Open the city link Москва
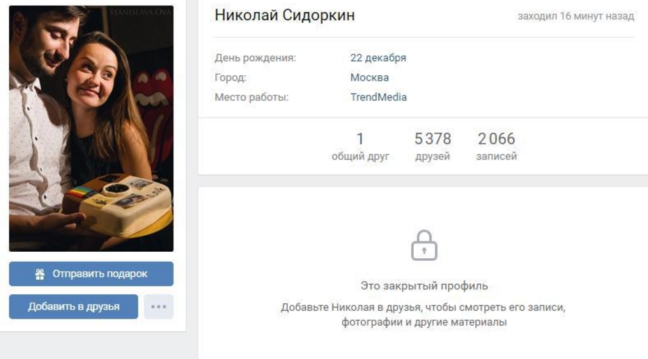Viewport: 648px width, 359px height. click(x=369, y=78)
